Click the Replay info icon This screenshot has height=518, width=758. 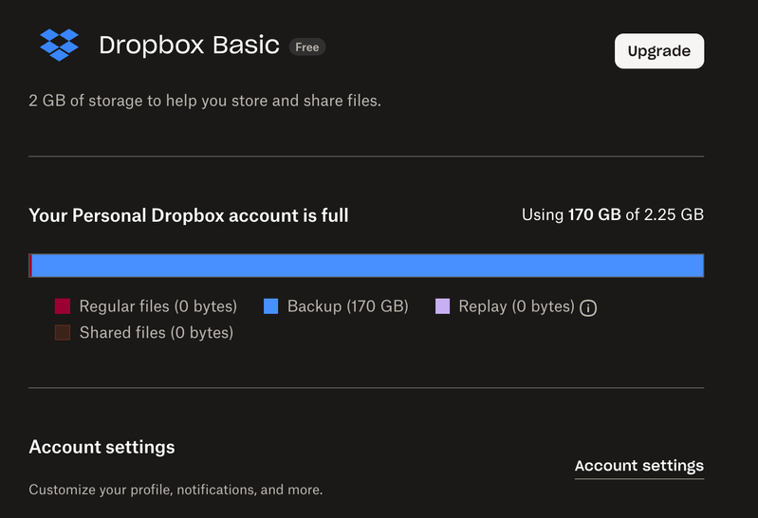click(x=588, y=307)
